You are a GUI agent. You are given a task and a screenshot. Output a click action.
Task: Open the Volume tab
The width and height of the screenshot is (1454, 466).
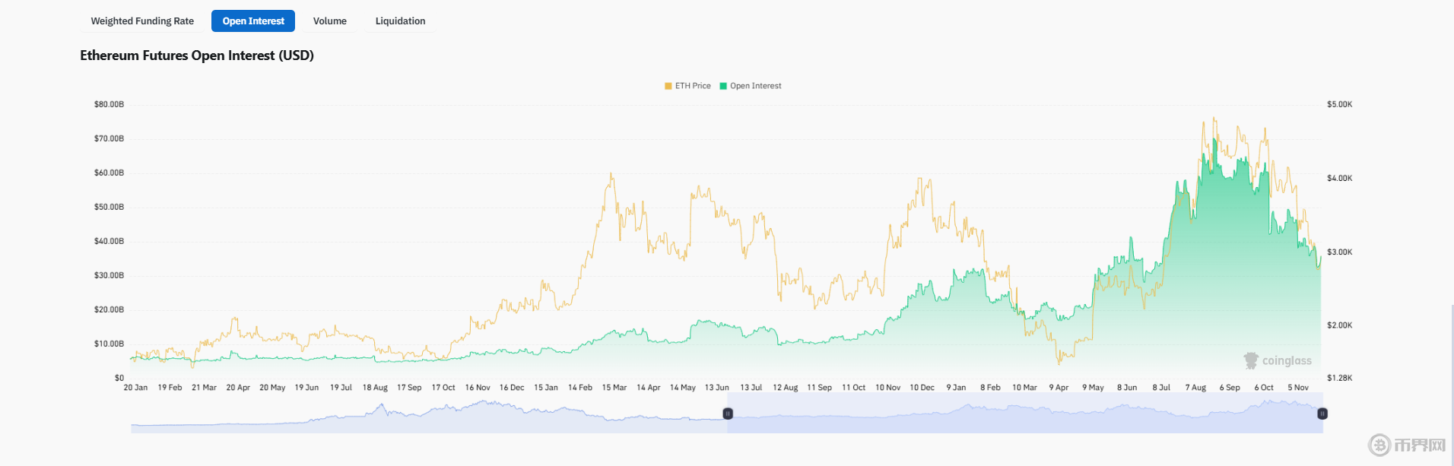pyautogui.click(x=329, y=21)
